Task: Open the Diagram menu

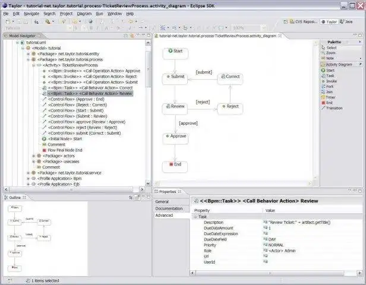Action: pos(84,14)
